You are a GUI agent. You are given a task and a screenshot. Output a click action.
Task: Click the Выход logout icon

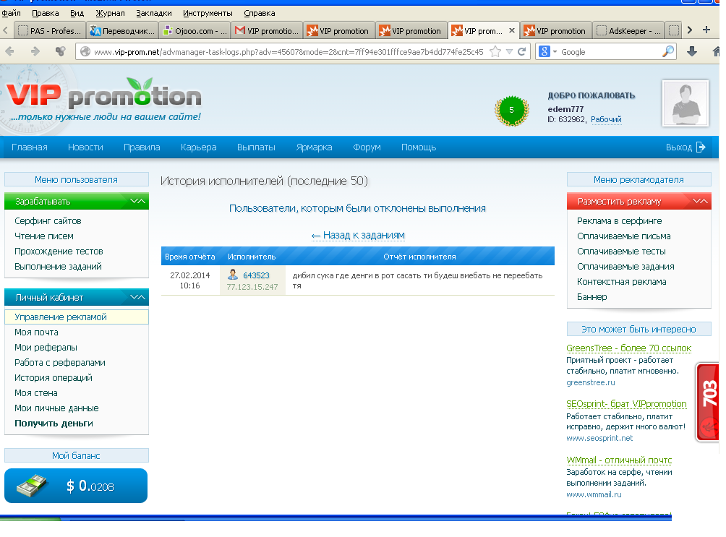click(x=701, y=147)
